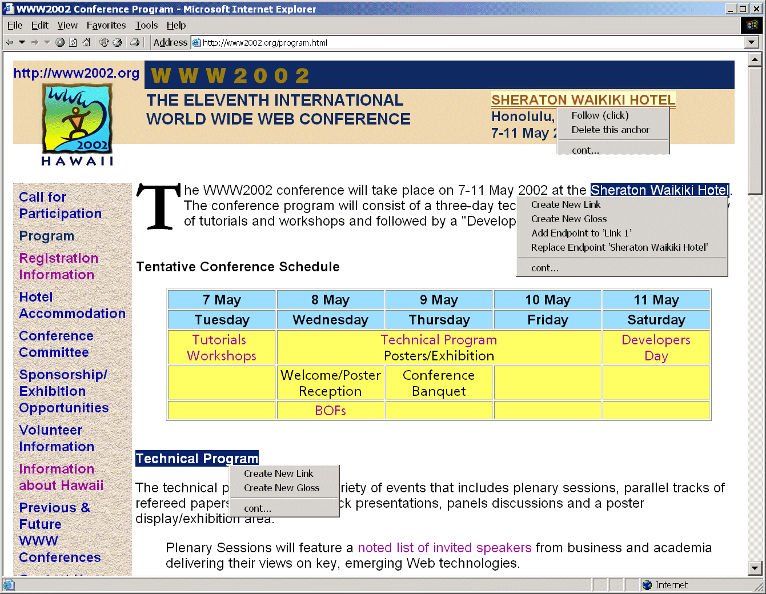Screen dimensions: 766x594
Task: Open the Favorites menu
Action: coord(106,25)
